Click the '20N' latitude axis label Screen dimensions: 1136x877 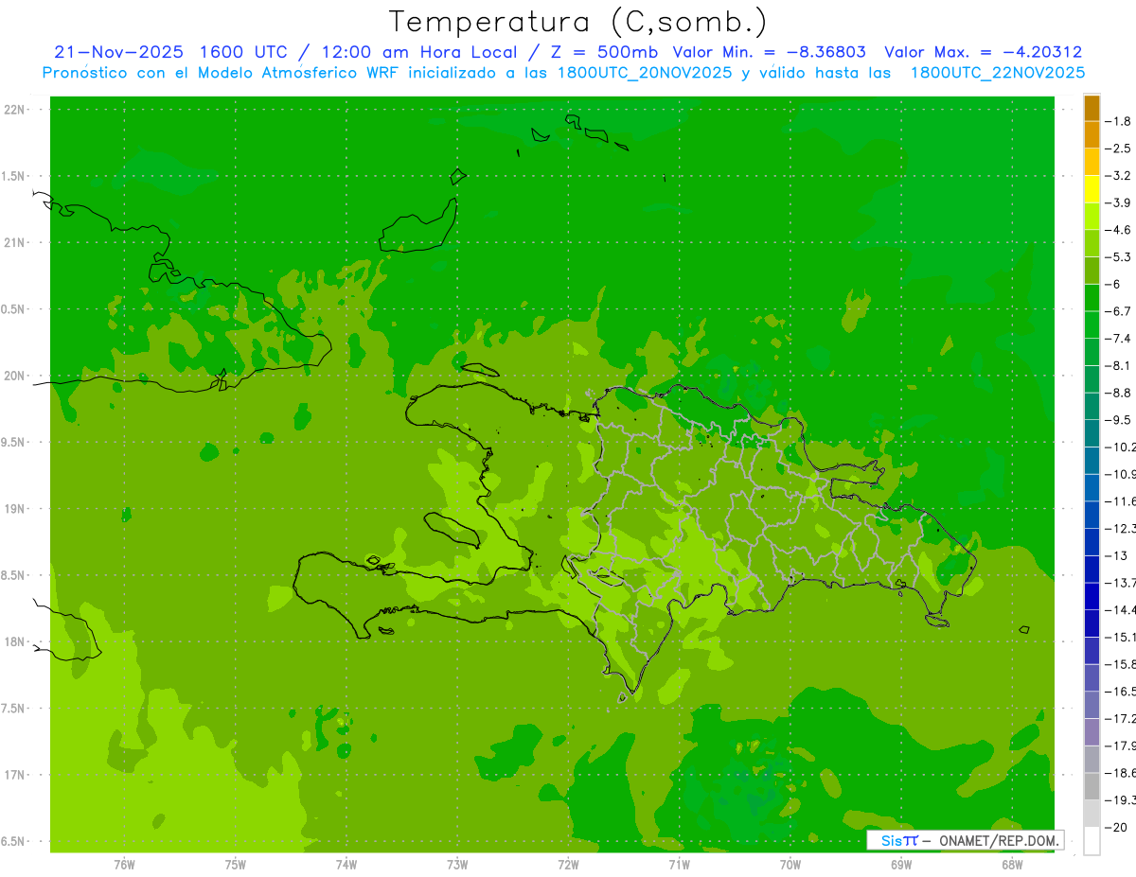click(14, 376)
